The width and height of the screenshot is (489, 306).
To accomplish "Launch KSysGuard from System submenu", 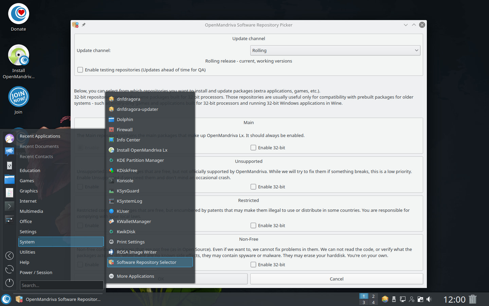I will (x=150, y=191).
